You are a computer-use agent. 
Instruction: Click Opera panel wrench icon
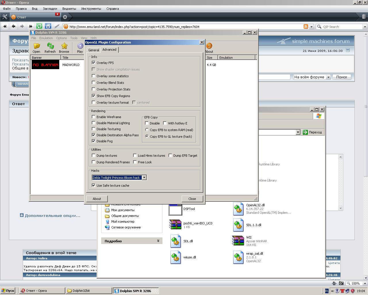pyautogui.click(x=5, y=17)
